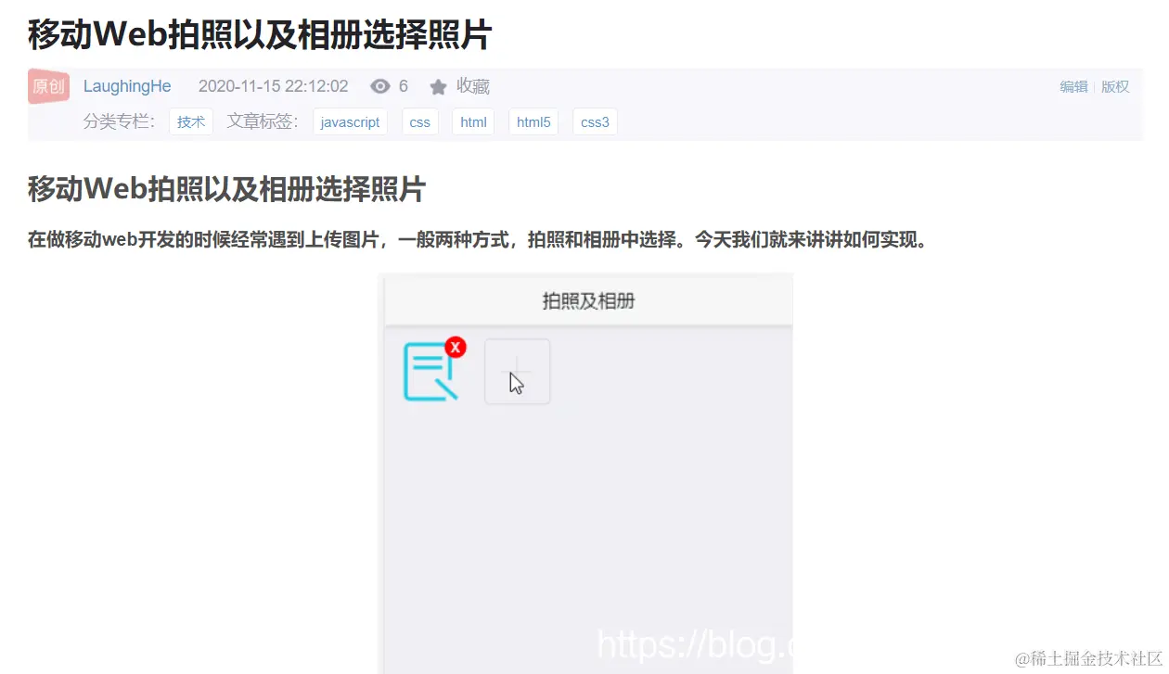
Task: Click the 稀土掘金技术社区 watermark badge
Action: click(1088, 658)
